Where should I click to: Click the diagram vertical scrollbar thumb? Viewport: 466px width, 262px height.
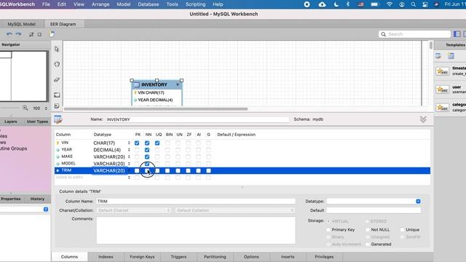point(431,45)
